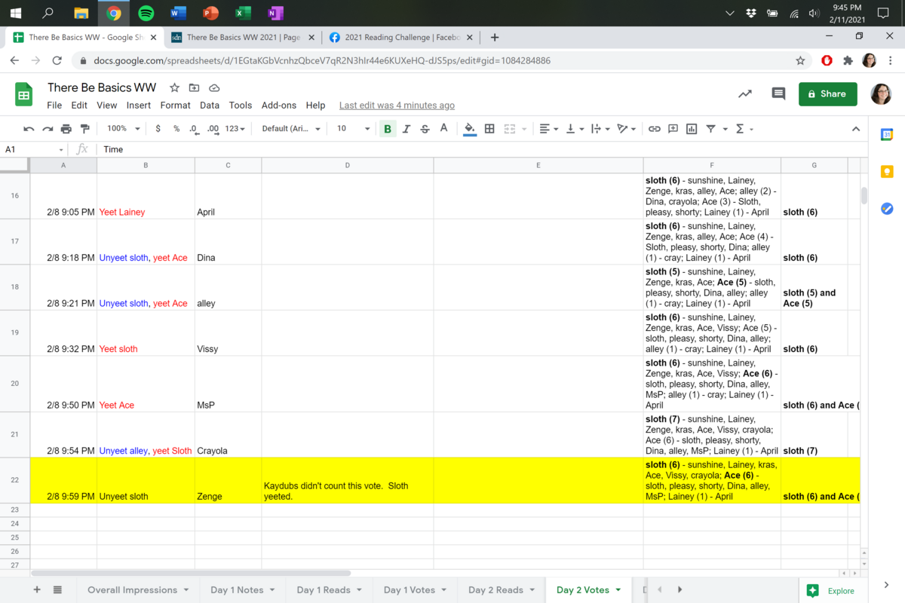
Task: Format as percent
Action: click(x=176, y=129)
